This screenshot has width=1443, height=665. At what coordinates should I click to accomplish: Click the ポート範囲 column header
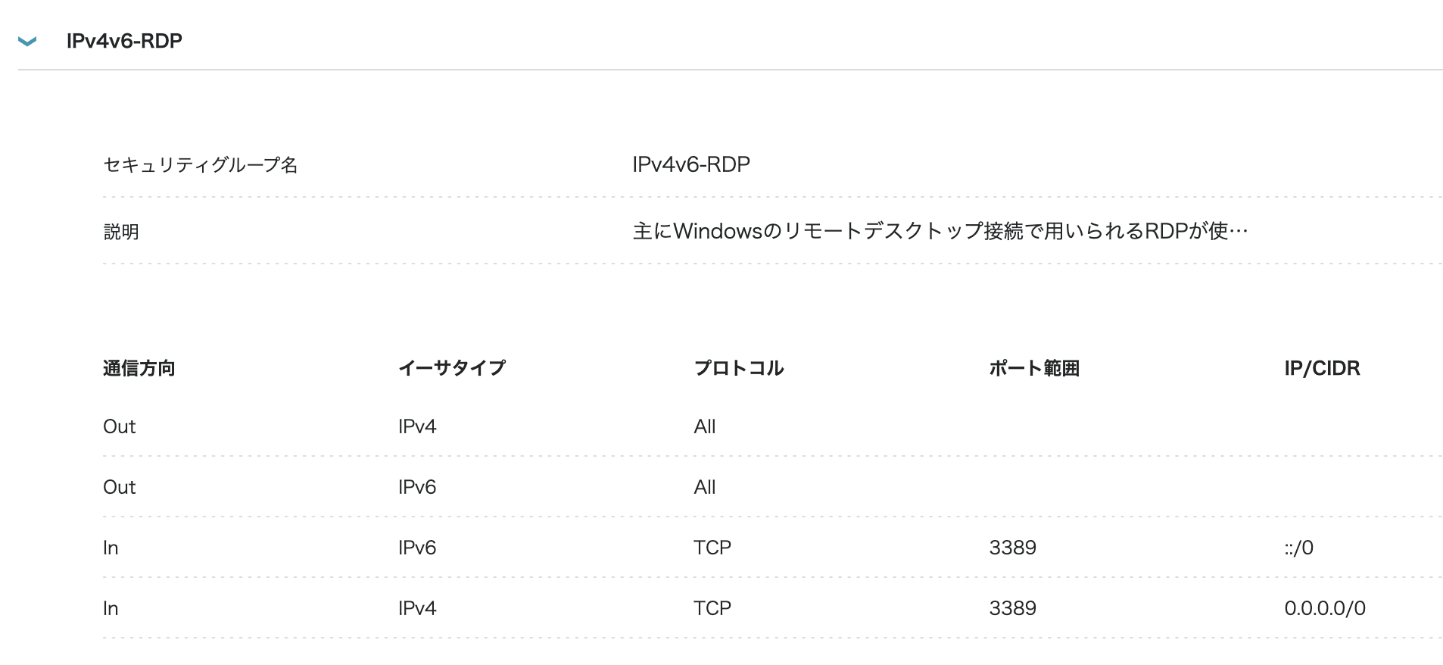[x=1034, y=368]
